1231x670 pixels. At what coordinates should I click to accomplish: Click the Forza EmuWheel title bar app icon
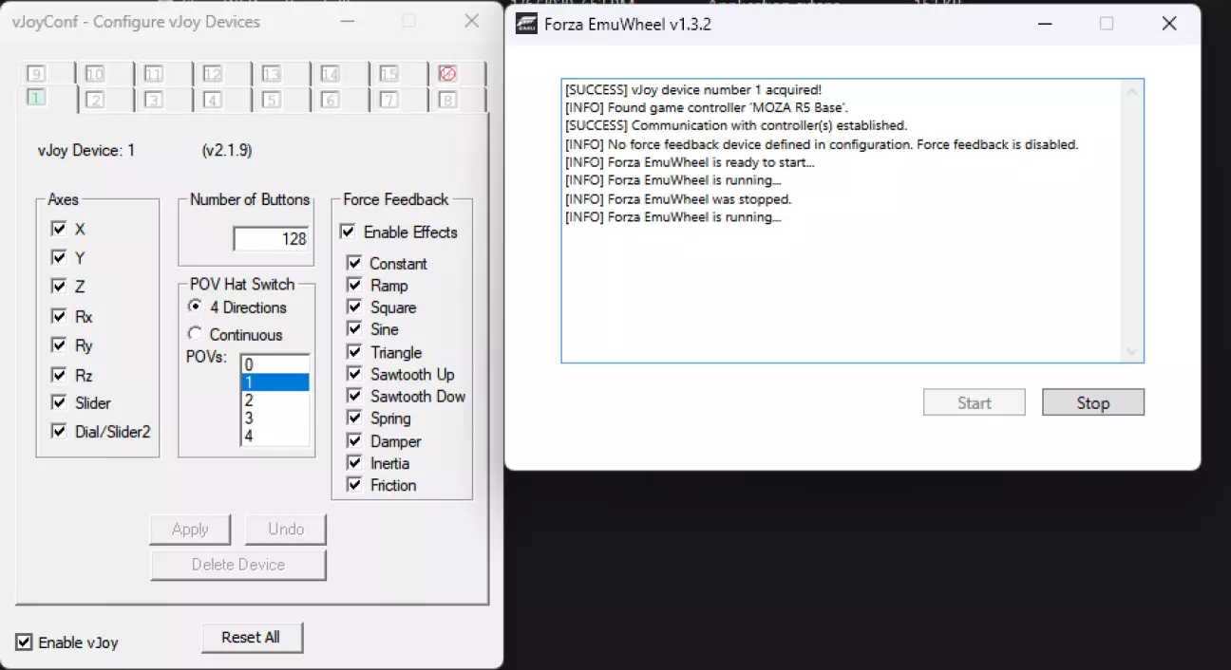[526, 24]
